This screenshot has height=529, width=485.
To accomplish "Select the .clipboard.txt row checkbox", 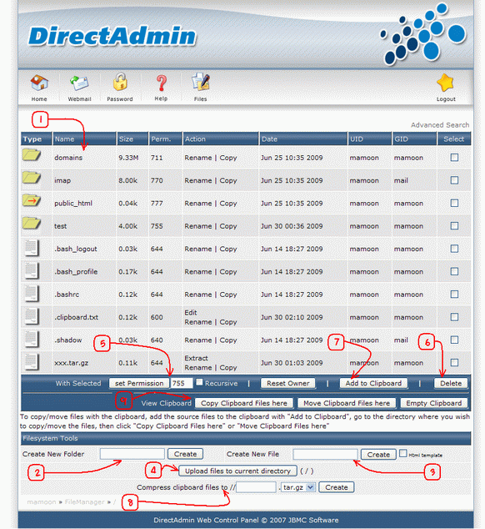I will (x=454, y=317).
